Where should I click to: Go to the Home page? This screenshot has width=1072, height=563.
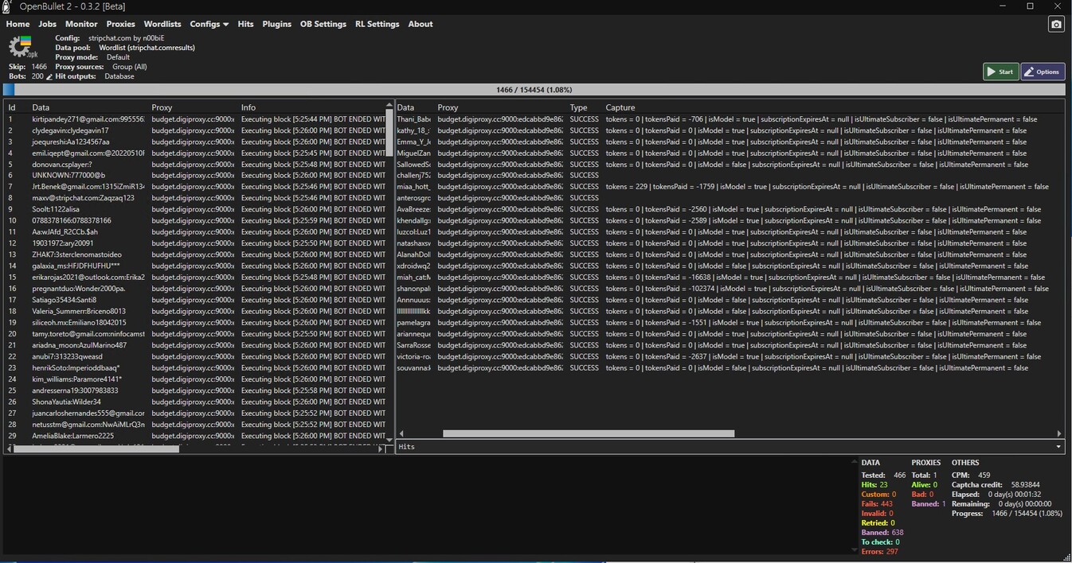click(x=18, y=24)
